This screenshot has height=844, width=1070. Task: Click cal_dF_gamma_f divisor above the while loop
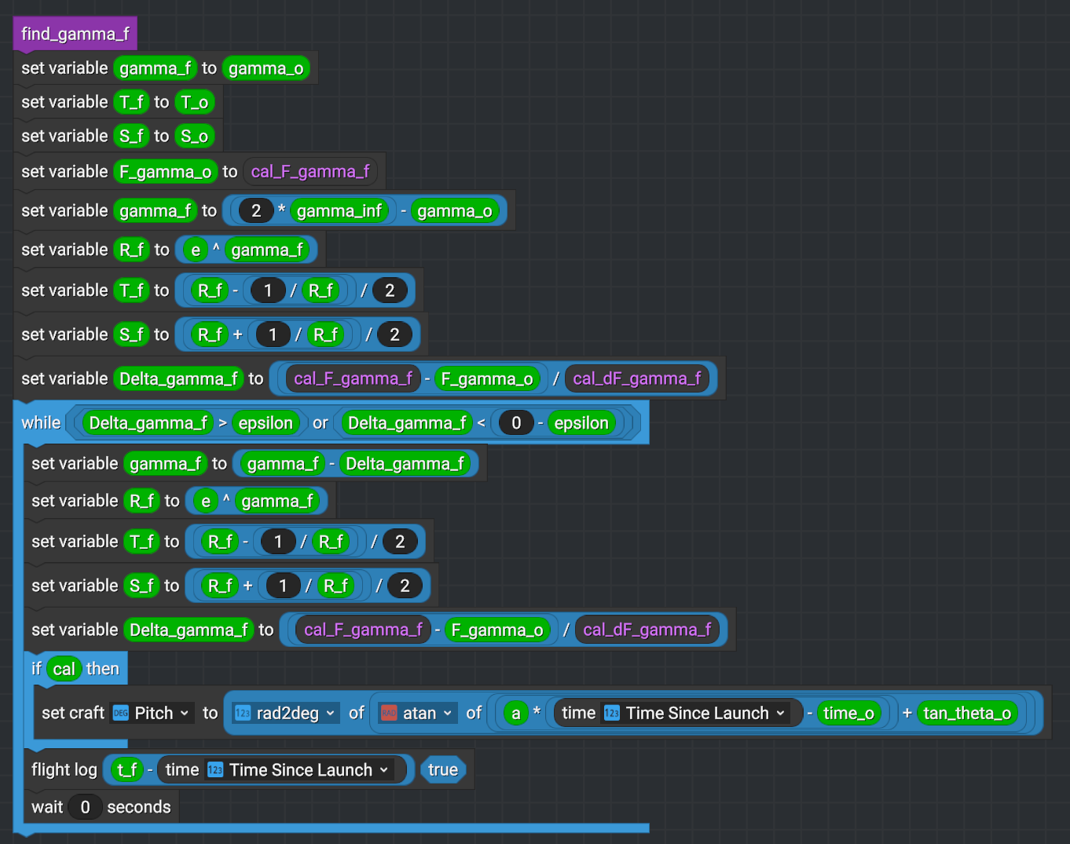click(x=637, y=378)
